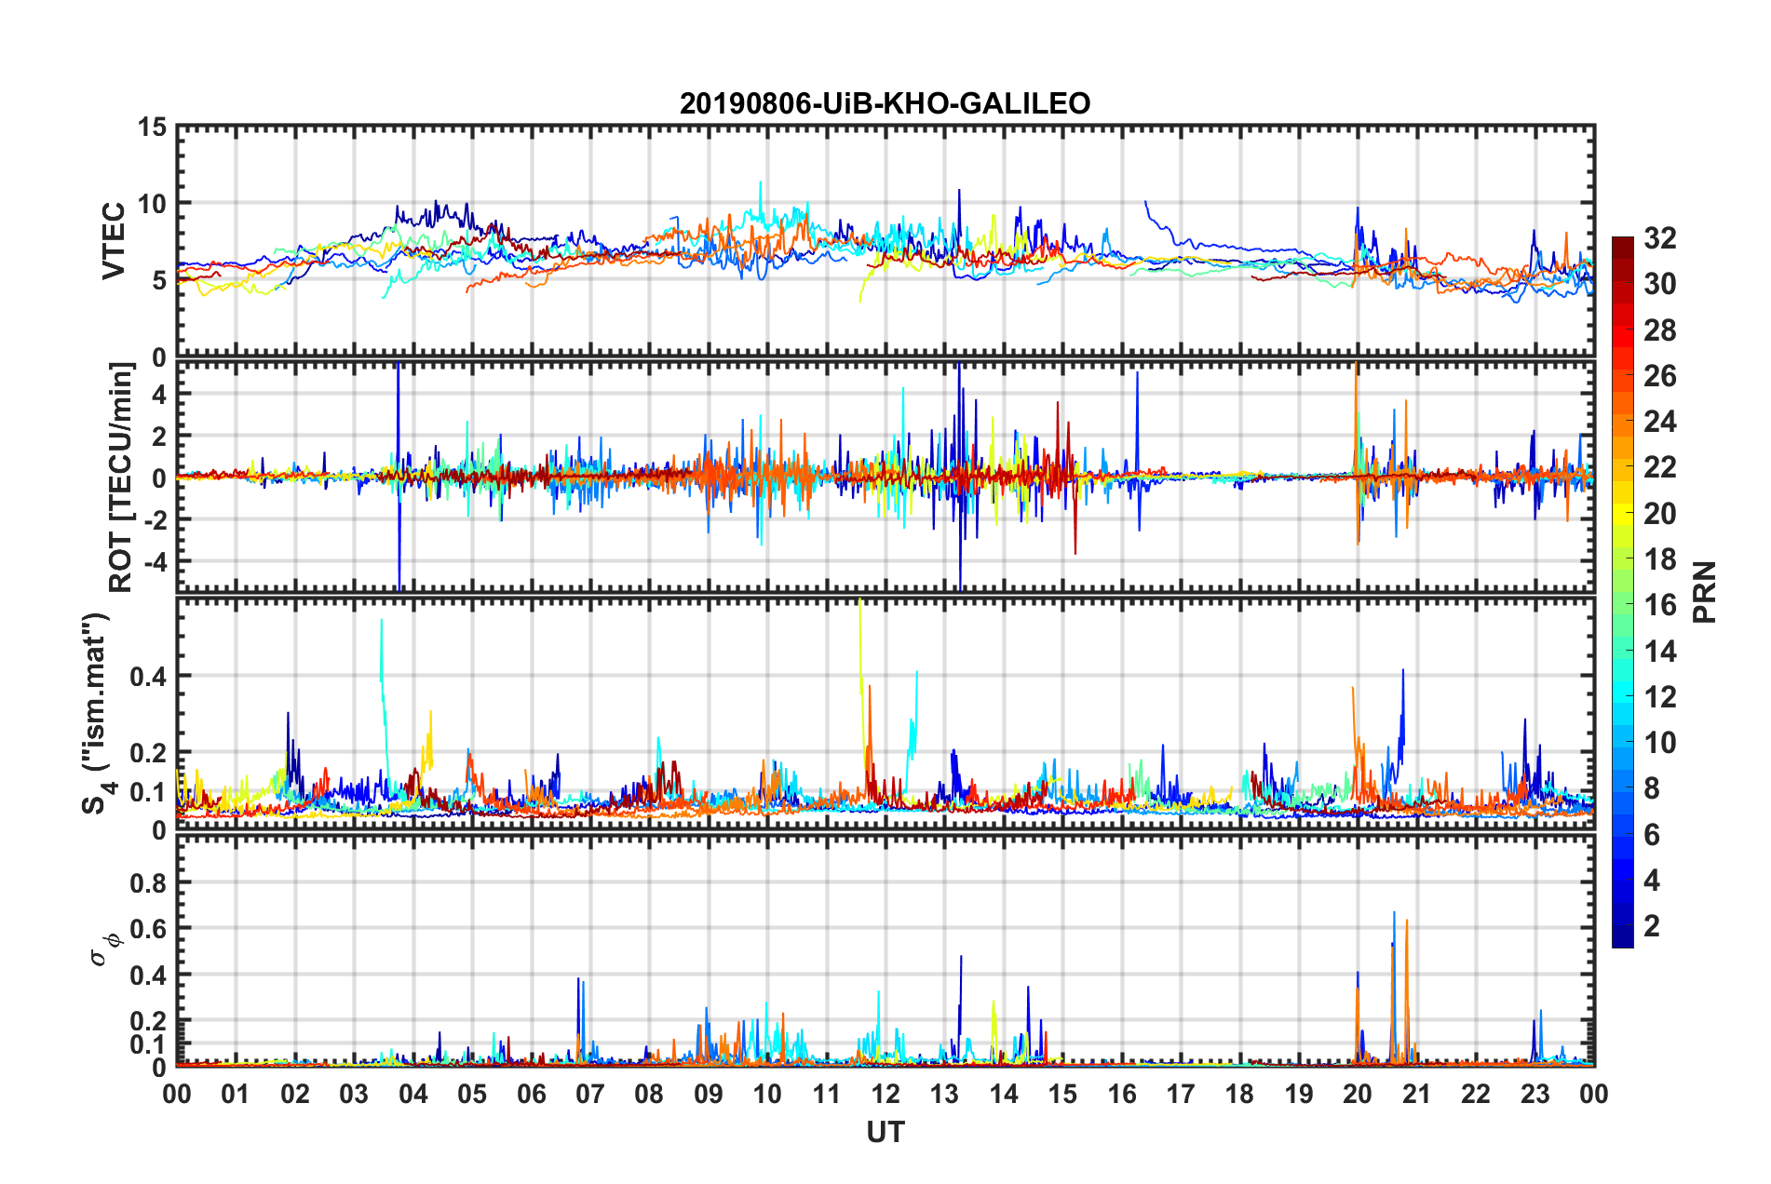Click the x-axis hour label 01
Screen dimensions: 1771x1184
[x=236, y=1094]
